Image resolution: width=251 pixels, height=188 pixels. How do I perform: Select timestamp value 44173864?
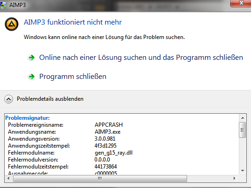point(105,167)
